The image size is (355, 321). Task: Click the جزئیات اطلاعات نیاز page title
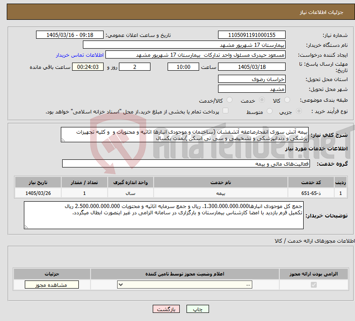pyautogui.click(x=322, y=12)
